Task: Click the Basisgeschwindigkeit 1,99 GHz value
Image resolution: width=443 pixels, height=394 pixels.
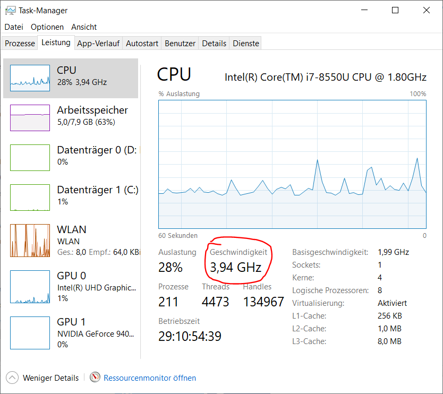Action: tap(393, 252)
